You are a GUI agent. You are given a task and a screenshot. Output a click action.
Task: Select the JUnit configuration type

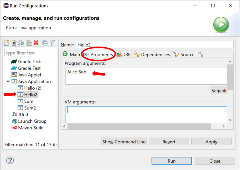(20, 115)
